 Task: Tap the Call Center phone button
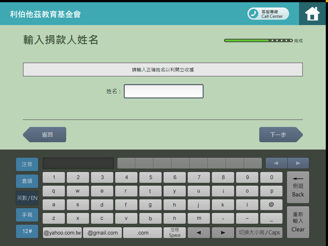point(268,14)
